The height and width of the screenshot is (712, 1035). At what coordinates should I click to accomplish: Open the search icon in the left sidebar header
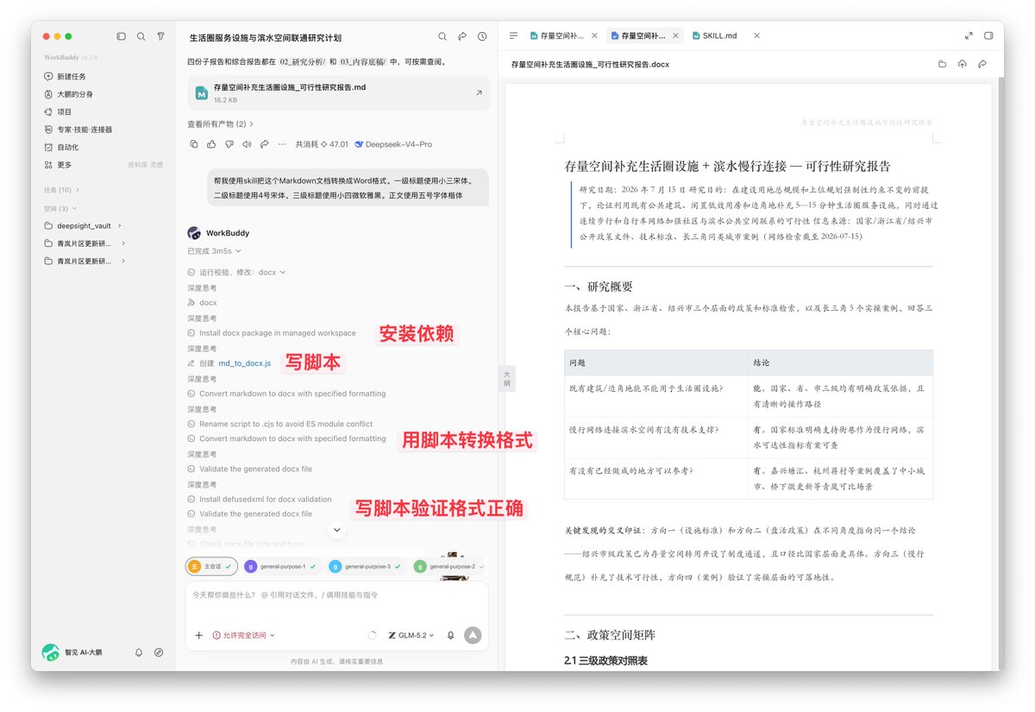click(141, 37)
